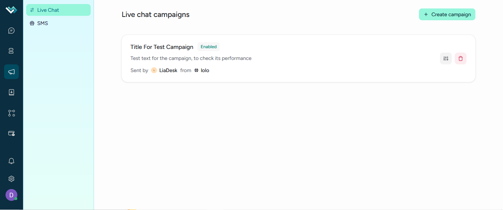The image size is (503, 210).
Task: Open the inbox stack icon in the sidebar
Action: pos(11,51)
